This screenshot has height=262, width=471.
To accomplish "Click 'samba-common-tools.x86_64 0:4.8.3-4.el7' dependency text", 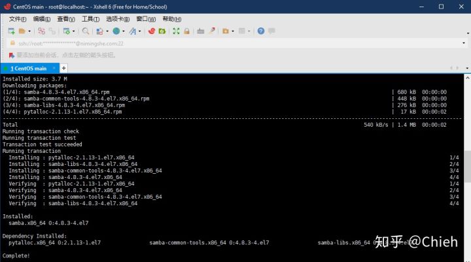I will tap(209, 243).
